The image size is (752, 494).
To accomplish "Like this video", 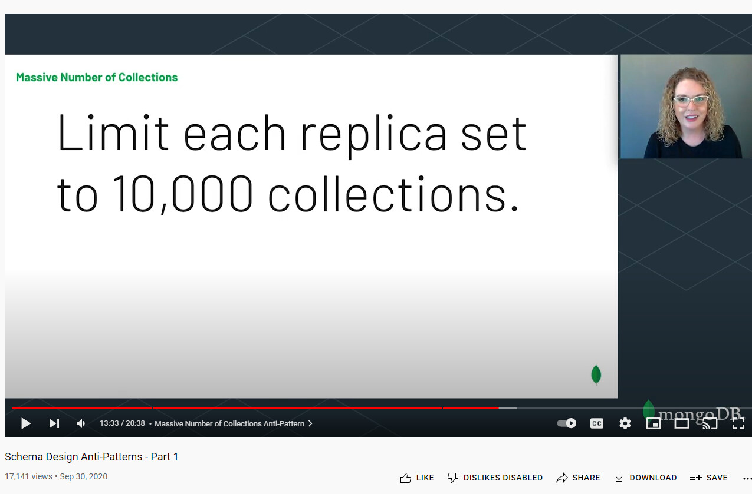I will coord(417,478).
